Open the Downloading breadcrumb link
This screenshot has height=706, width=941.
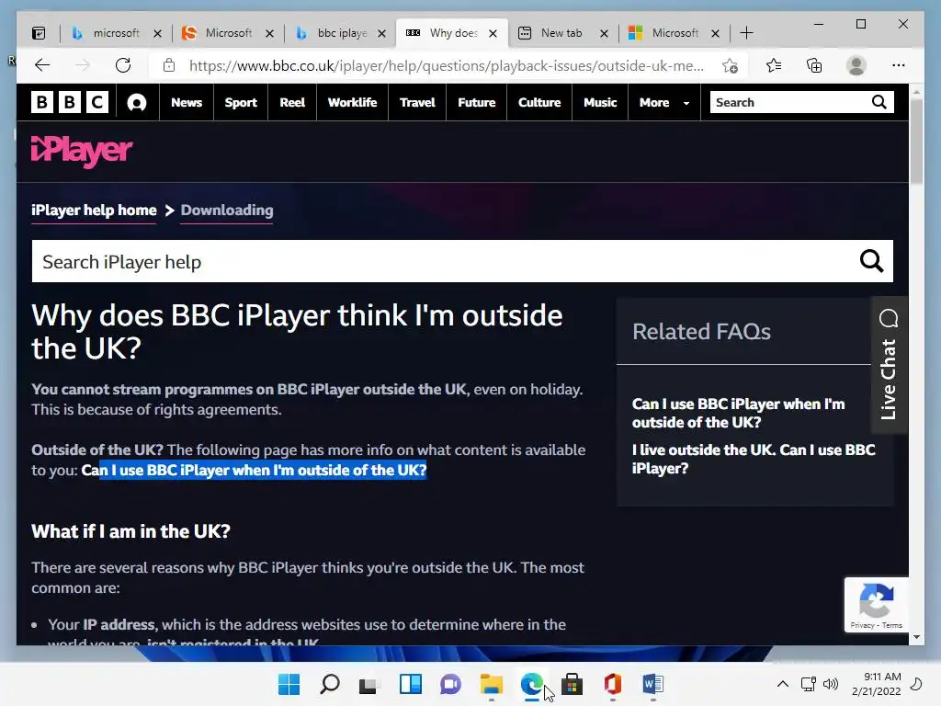(x=227, y=211)
